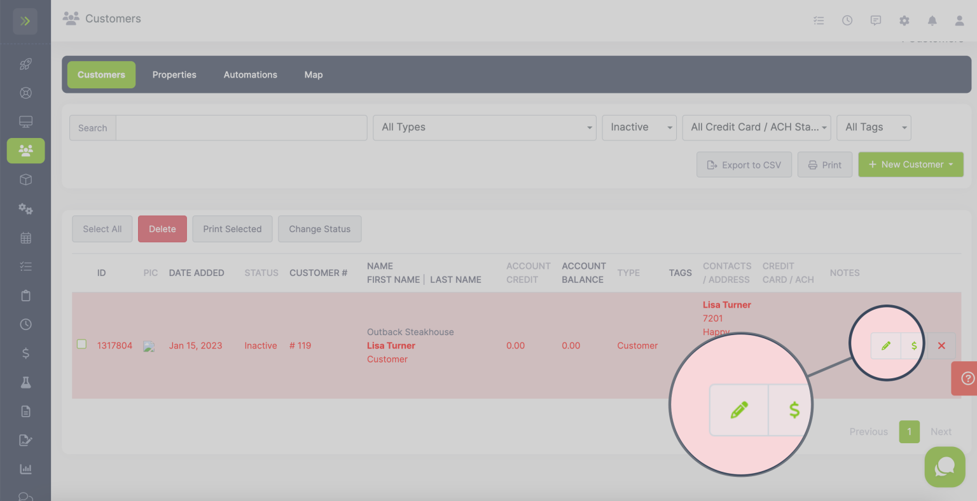Image resolution: width=977 pixels, height=501 pixels.
Task: Open the All Types dropdown
Action: 484,127
